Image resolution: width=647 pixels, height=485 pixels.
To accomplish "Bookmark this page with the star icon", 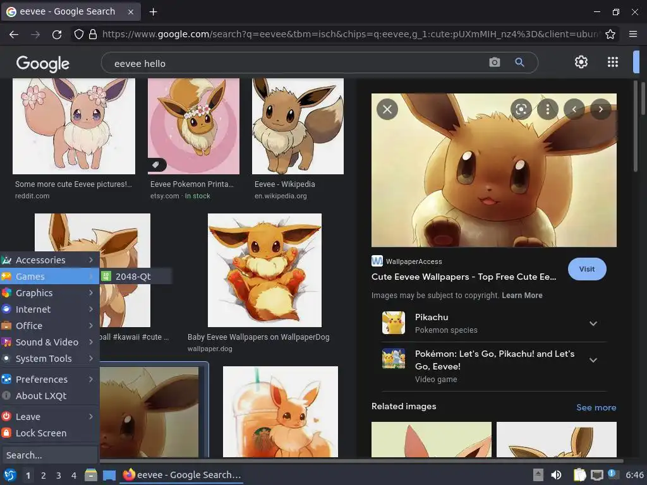I will coord(610,34).
